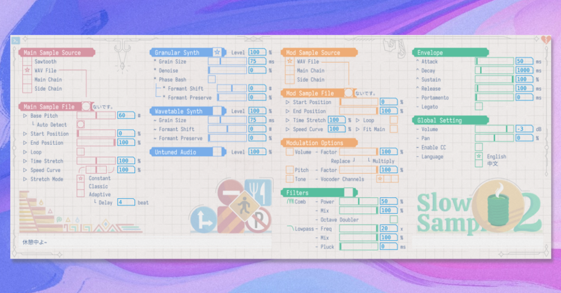Click the broken heart icon at top-right

coord(545,39)
